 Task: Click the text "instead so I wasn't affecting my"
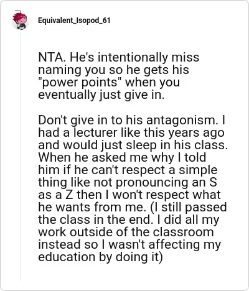click(x=129, y=245)
